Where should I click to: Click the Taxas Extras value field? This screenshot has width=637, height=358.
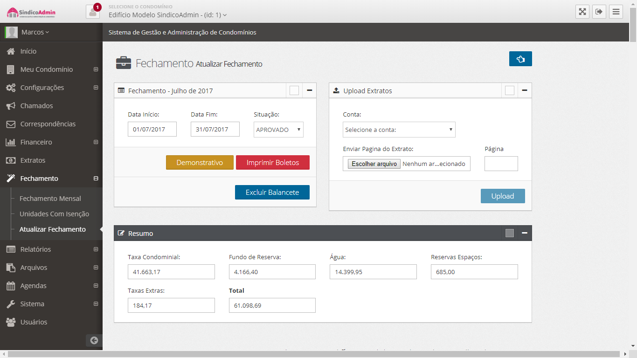(x=171, y=305)
